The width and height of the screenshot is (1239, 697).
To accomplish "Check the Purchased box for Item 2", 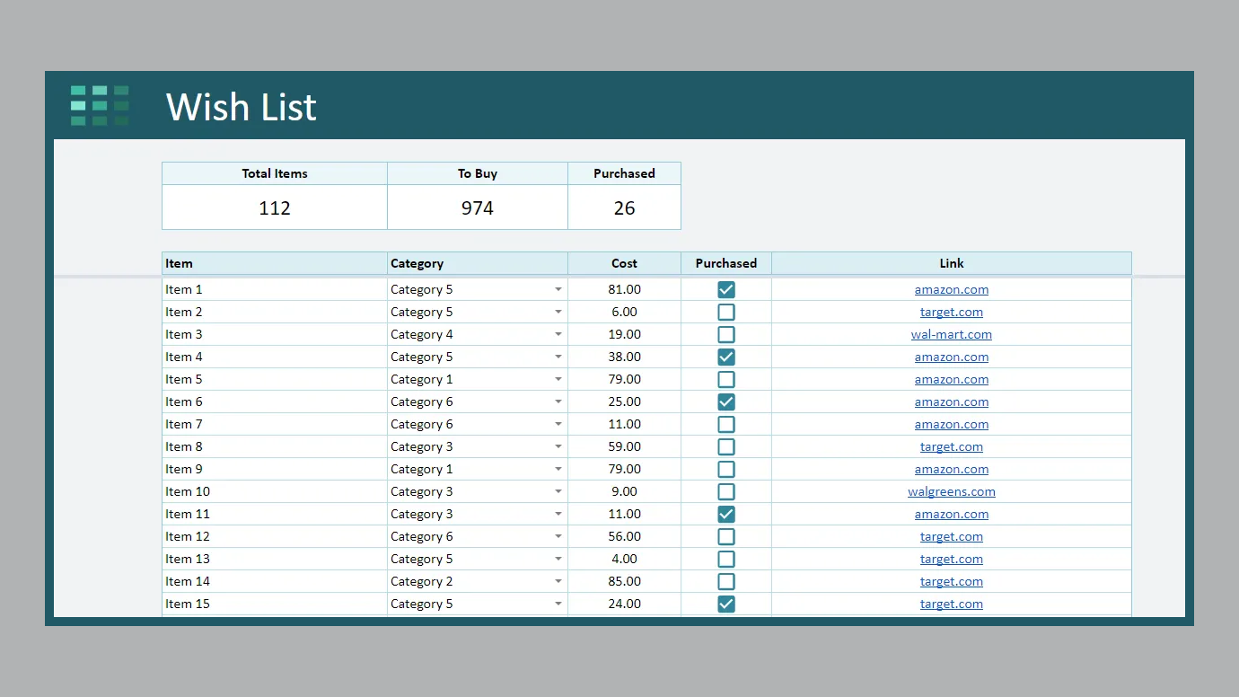I will coord(726,312).
